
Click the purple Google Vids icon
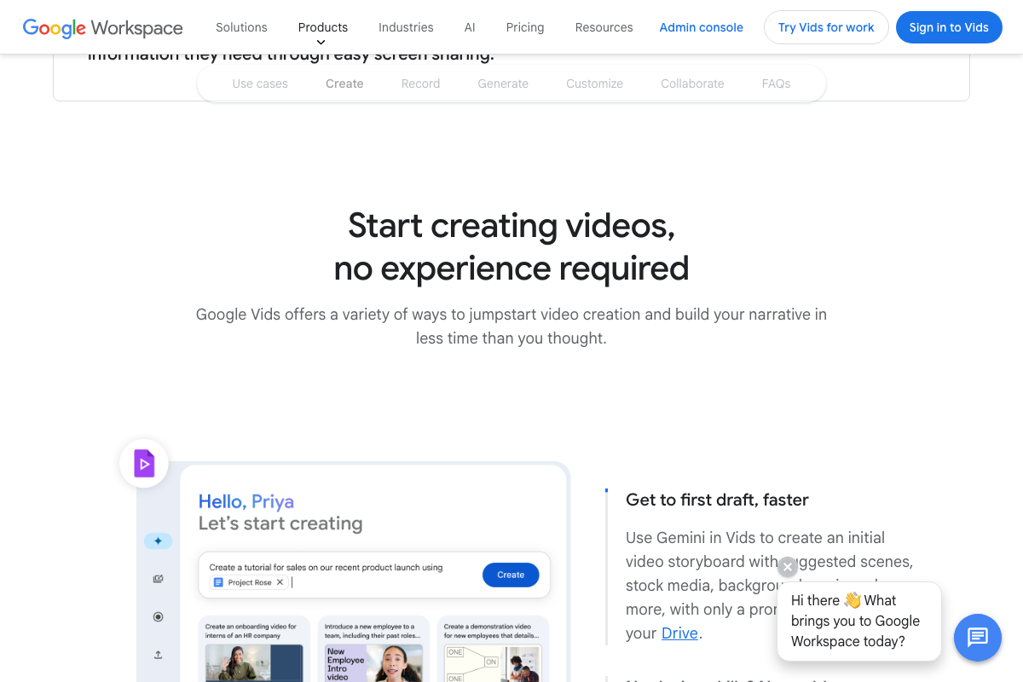tap(144, 465)
